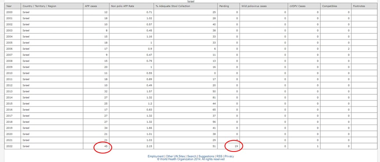Click the RSS footer link

(x=219, y=156)
